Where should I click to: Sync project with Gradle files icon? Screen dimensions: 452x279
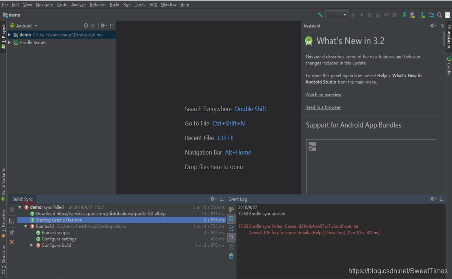pyautogui.click(x=404, y=15)
